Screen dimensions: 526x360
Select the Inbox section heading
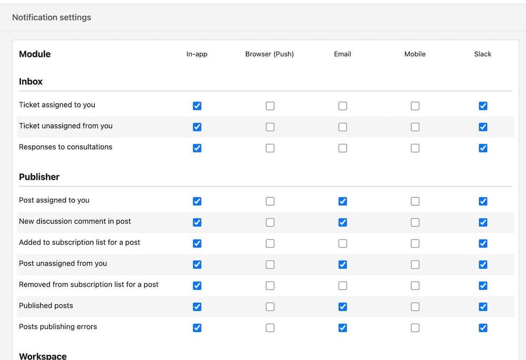(31, 82)
